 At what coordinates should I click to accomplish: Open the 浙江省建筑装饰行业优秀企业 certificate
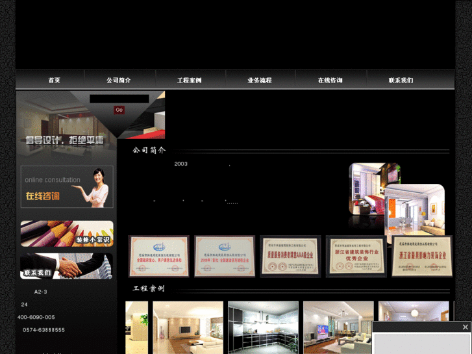pos(356,257)
